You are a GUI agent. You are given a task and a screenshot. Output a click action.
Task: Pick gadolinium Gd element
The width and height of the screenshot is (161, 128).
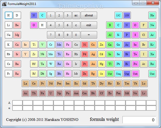[85, 83]
